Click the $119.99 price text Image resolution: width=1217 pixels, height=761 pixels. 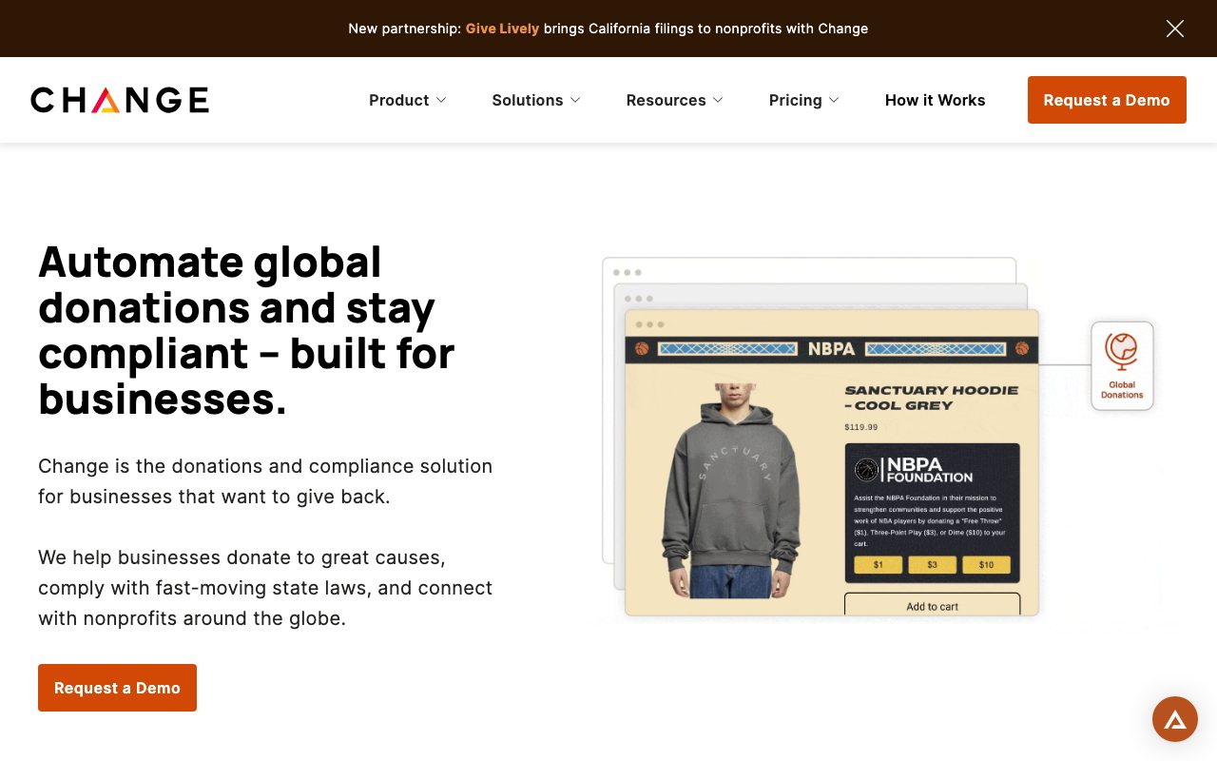tap(861, 427)
